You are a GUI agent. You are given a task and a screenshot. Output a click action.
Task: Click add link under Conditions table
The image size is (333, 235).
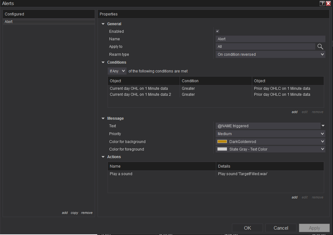[x=294, y=112]
